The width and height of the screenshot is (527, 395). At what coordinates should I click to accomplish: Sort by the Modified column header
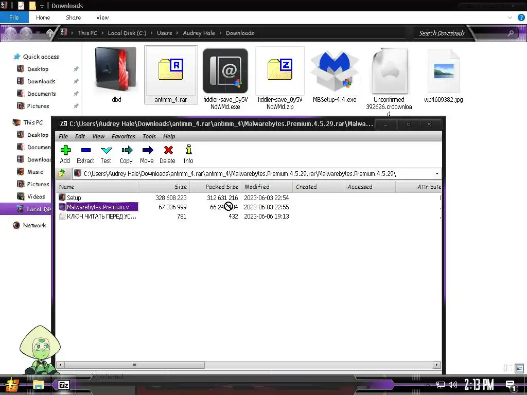[x=267, y=187]
